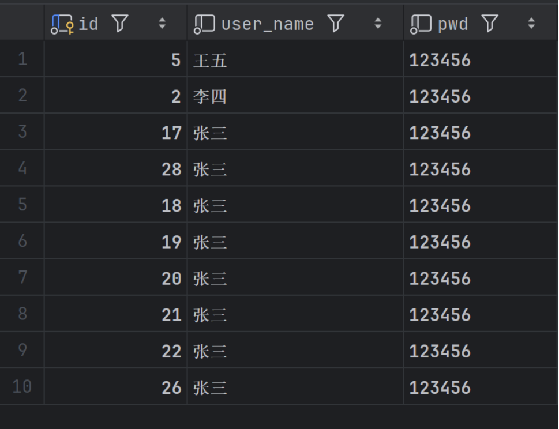Select row number 8
This screenshot has height=429, width=559.
(x=22, y=314)
